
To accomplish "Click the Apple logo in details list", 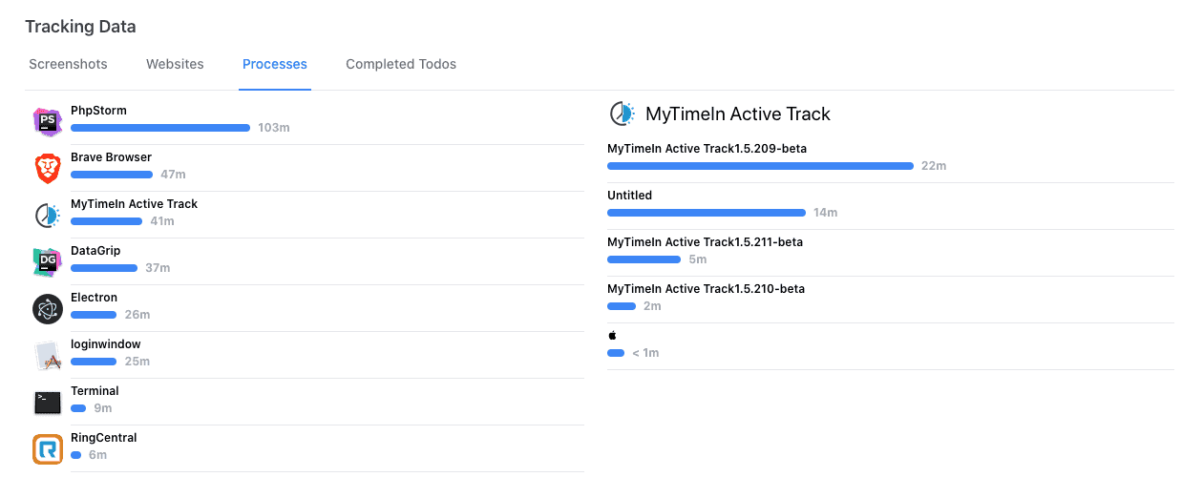I will [613, 336].
